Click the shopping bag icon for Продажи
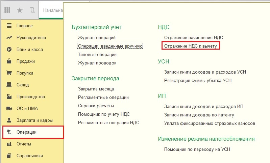 (9, 61)
